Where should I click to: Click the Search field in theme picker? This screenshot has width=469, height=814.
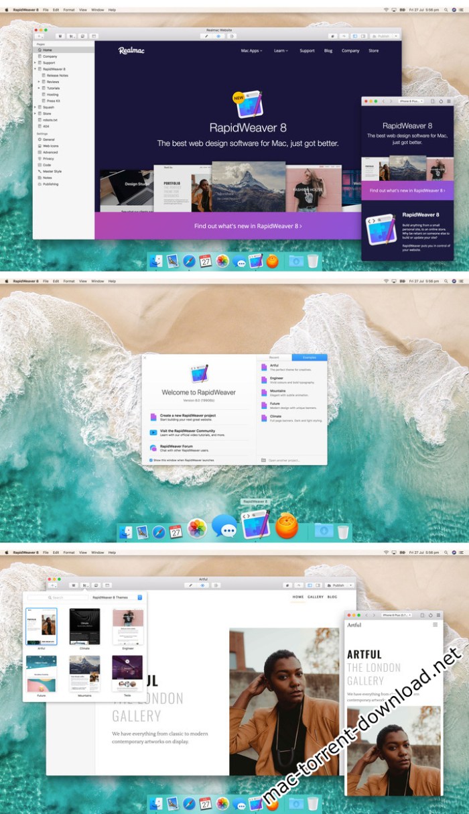click(58, 597)
